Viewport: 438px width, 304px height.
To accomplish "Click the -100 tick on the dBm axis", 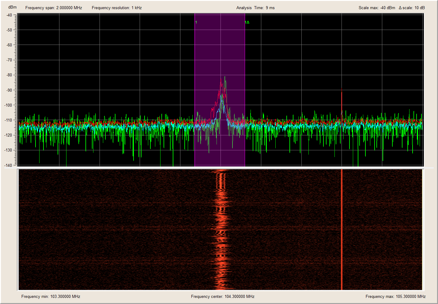I will (x=8, y=105).
